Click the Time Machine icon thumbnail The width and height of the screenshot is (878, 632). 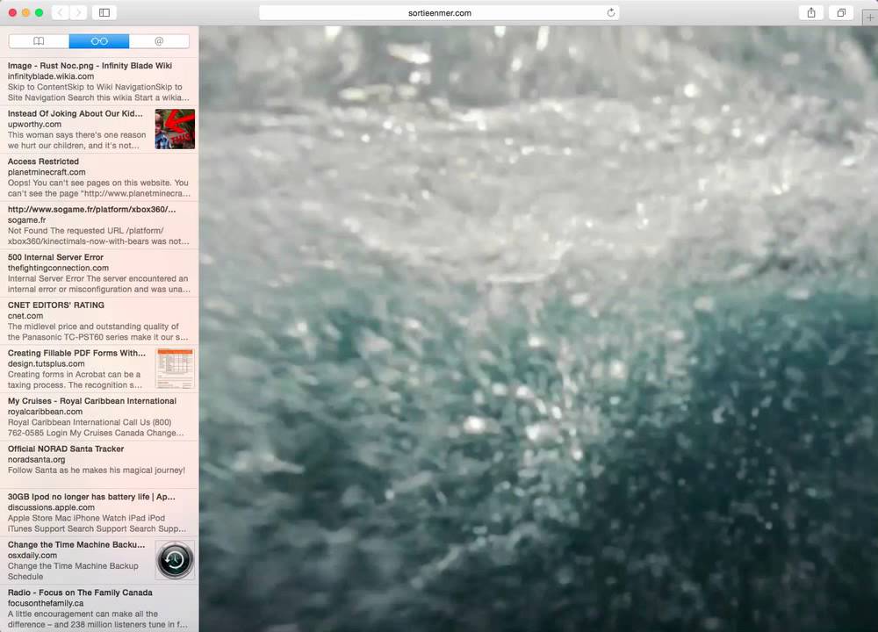tap(175, 560)
